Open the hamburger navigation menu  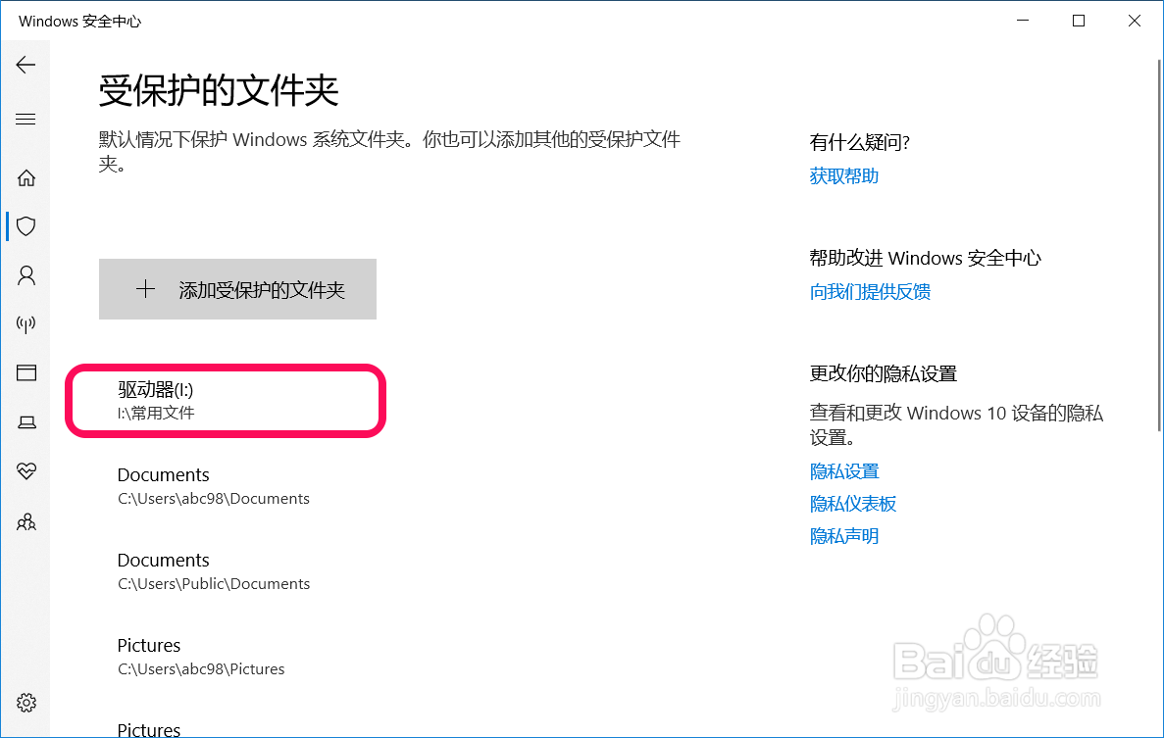coord(25,120)
